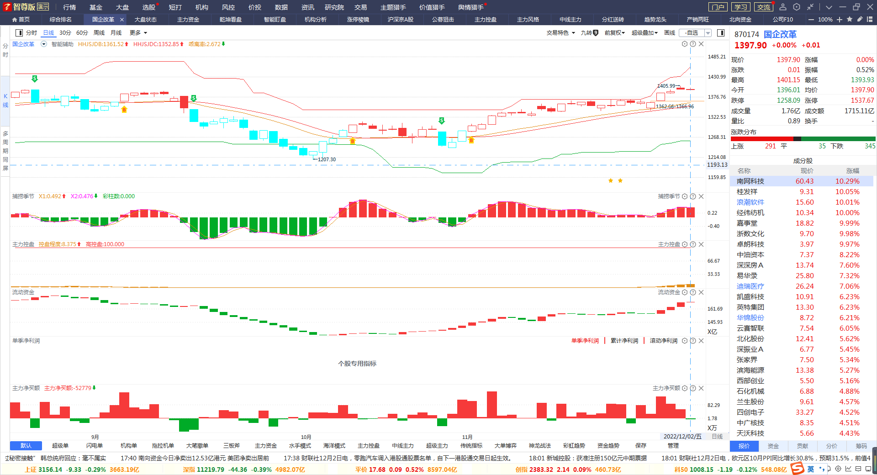Screen dimensions: 877x475
Task: Click the home icon tab 首页
Action: tap(21, 19)
